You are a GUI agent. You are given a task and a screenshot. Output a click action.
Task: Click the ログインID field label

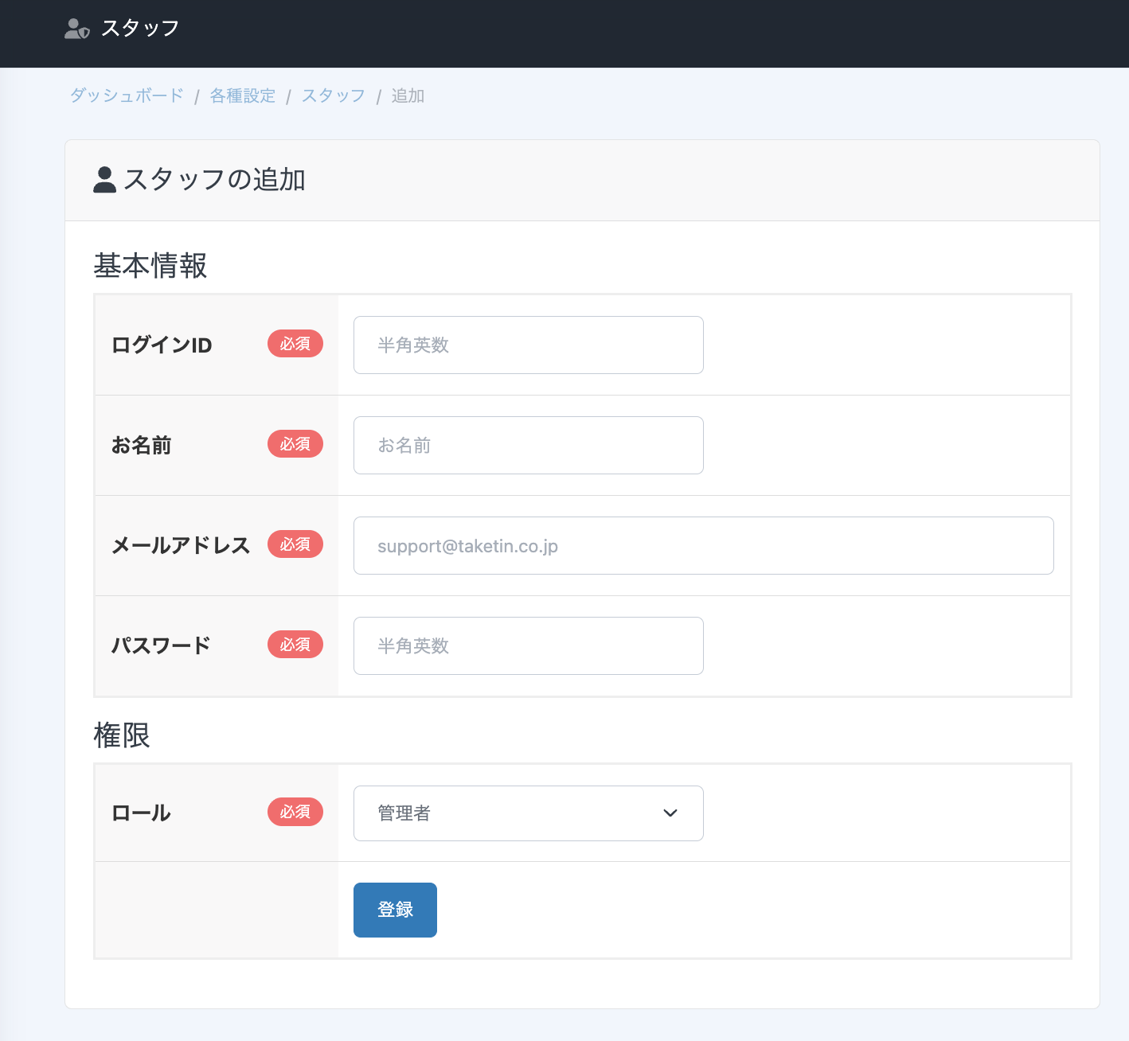tap(162, 345)
